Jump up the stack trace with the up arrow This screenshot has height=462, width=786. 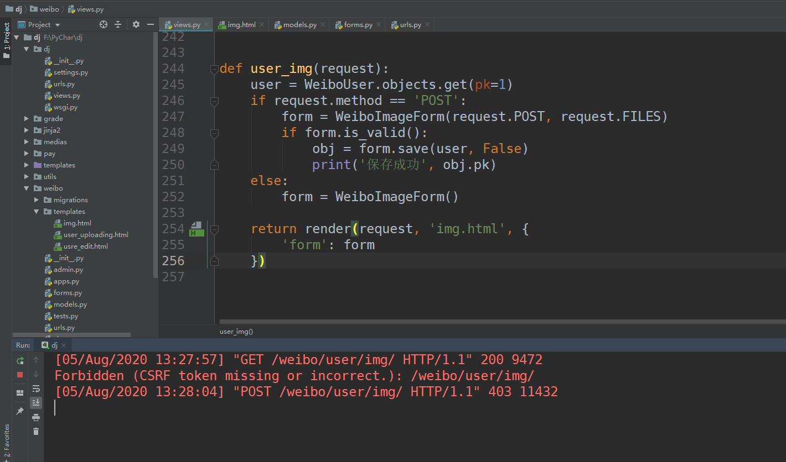[36, 360]
